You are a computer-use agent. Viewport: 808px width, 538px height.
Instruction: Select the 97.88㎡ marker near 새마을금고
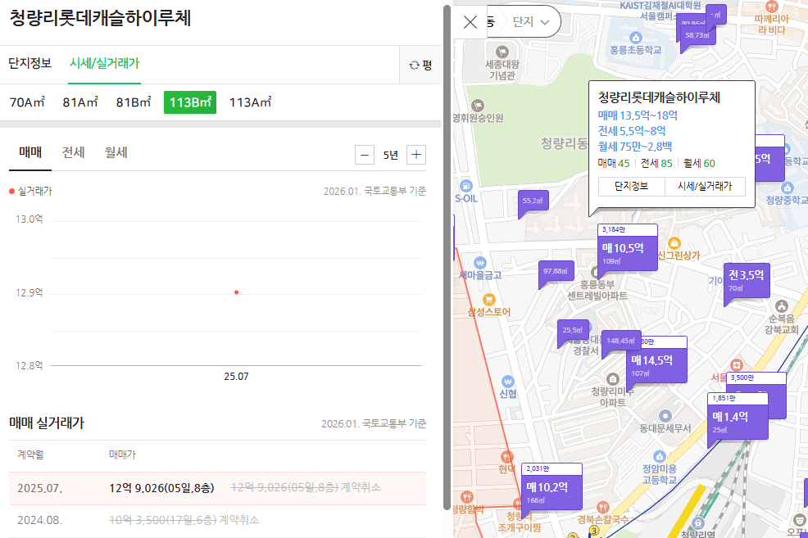point(556,272)
